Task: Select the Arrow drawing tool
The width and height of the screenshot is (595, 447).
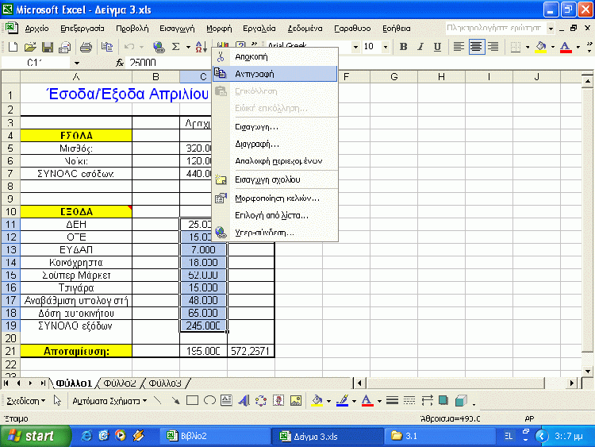Action: 175,401
